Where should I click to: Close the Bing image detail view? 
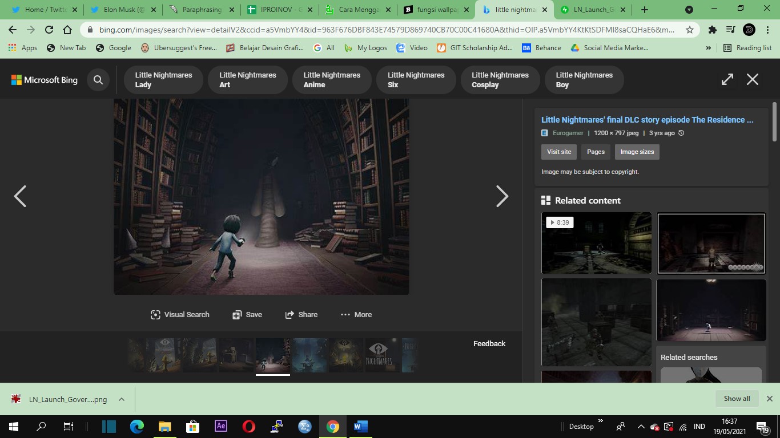point(753,79)
